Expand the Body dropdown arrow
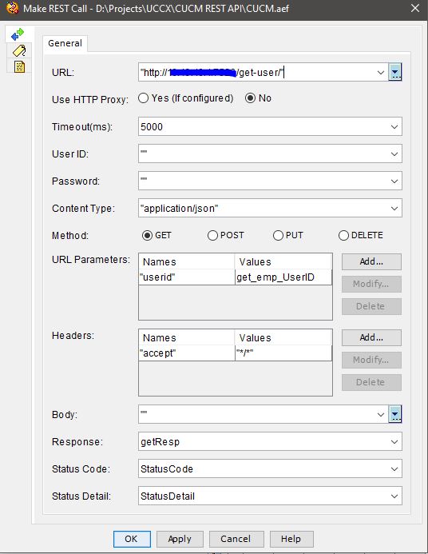Image resolution: width=428 pixels, height=554 pixels. click(x=381, y=414)
